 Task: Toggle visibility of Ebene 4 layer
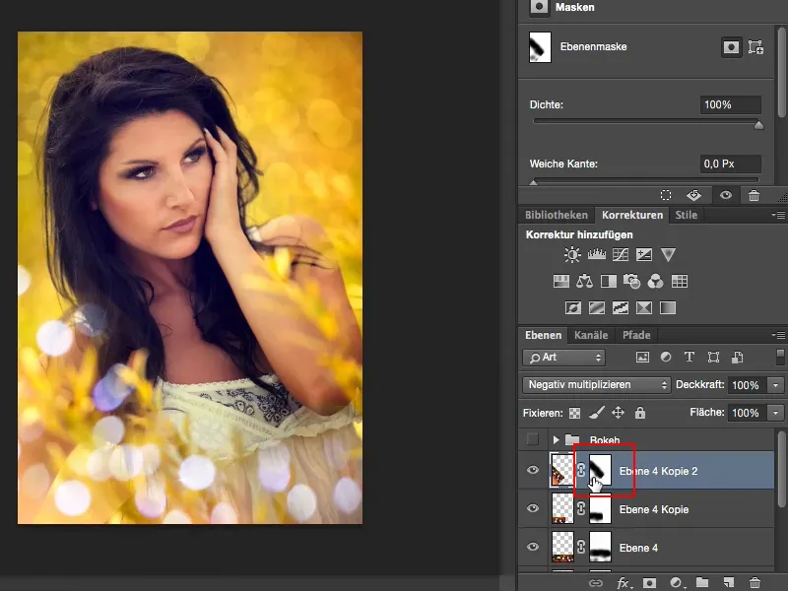533,548
